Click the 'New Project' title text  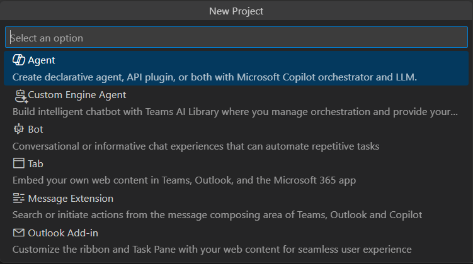point(236,11)
